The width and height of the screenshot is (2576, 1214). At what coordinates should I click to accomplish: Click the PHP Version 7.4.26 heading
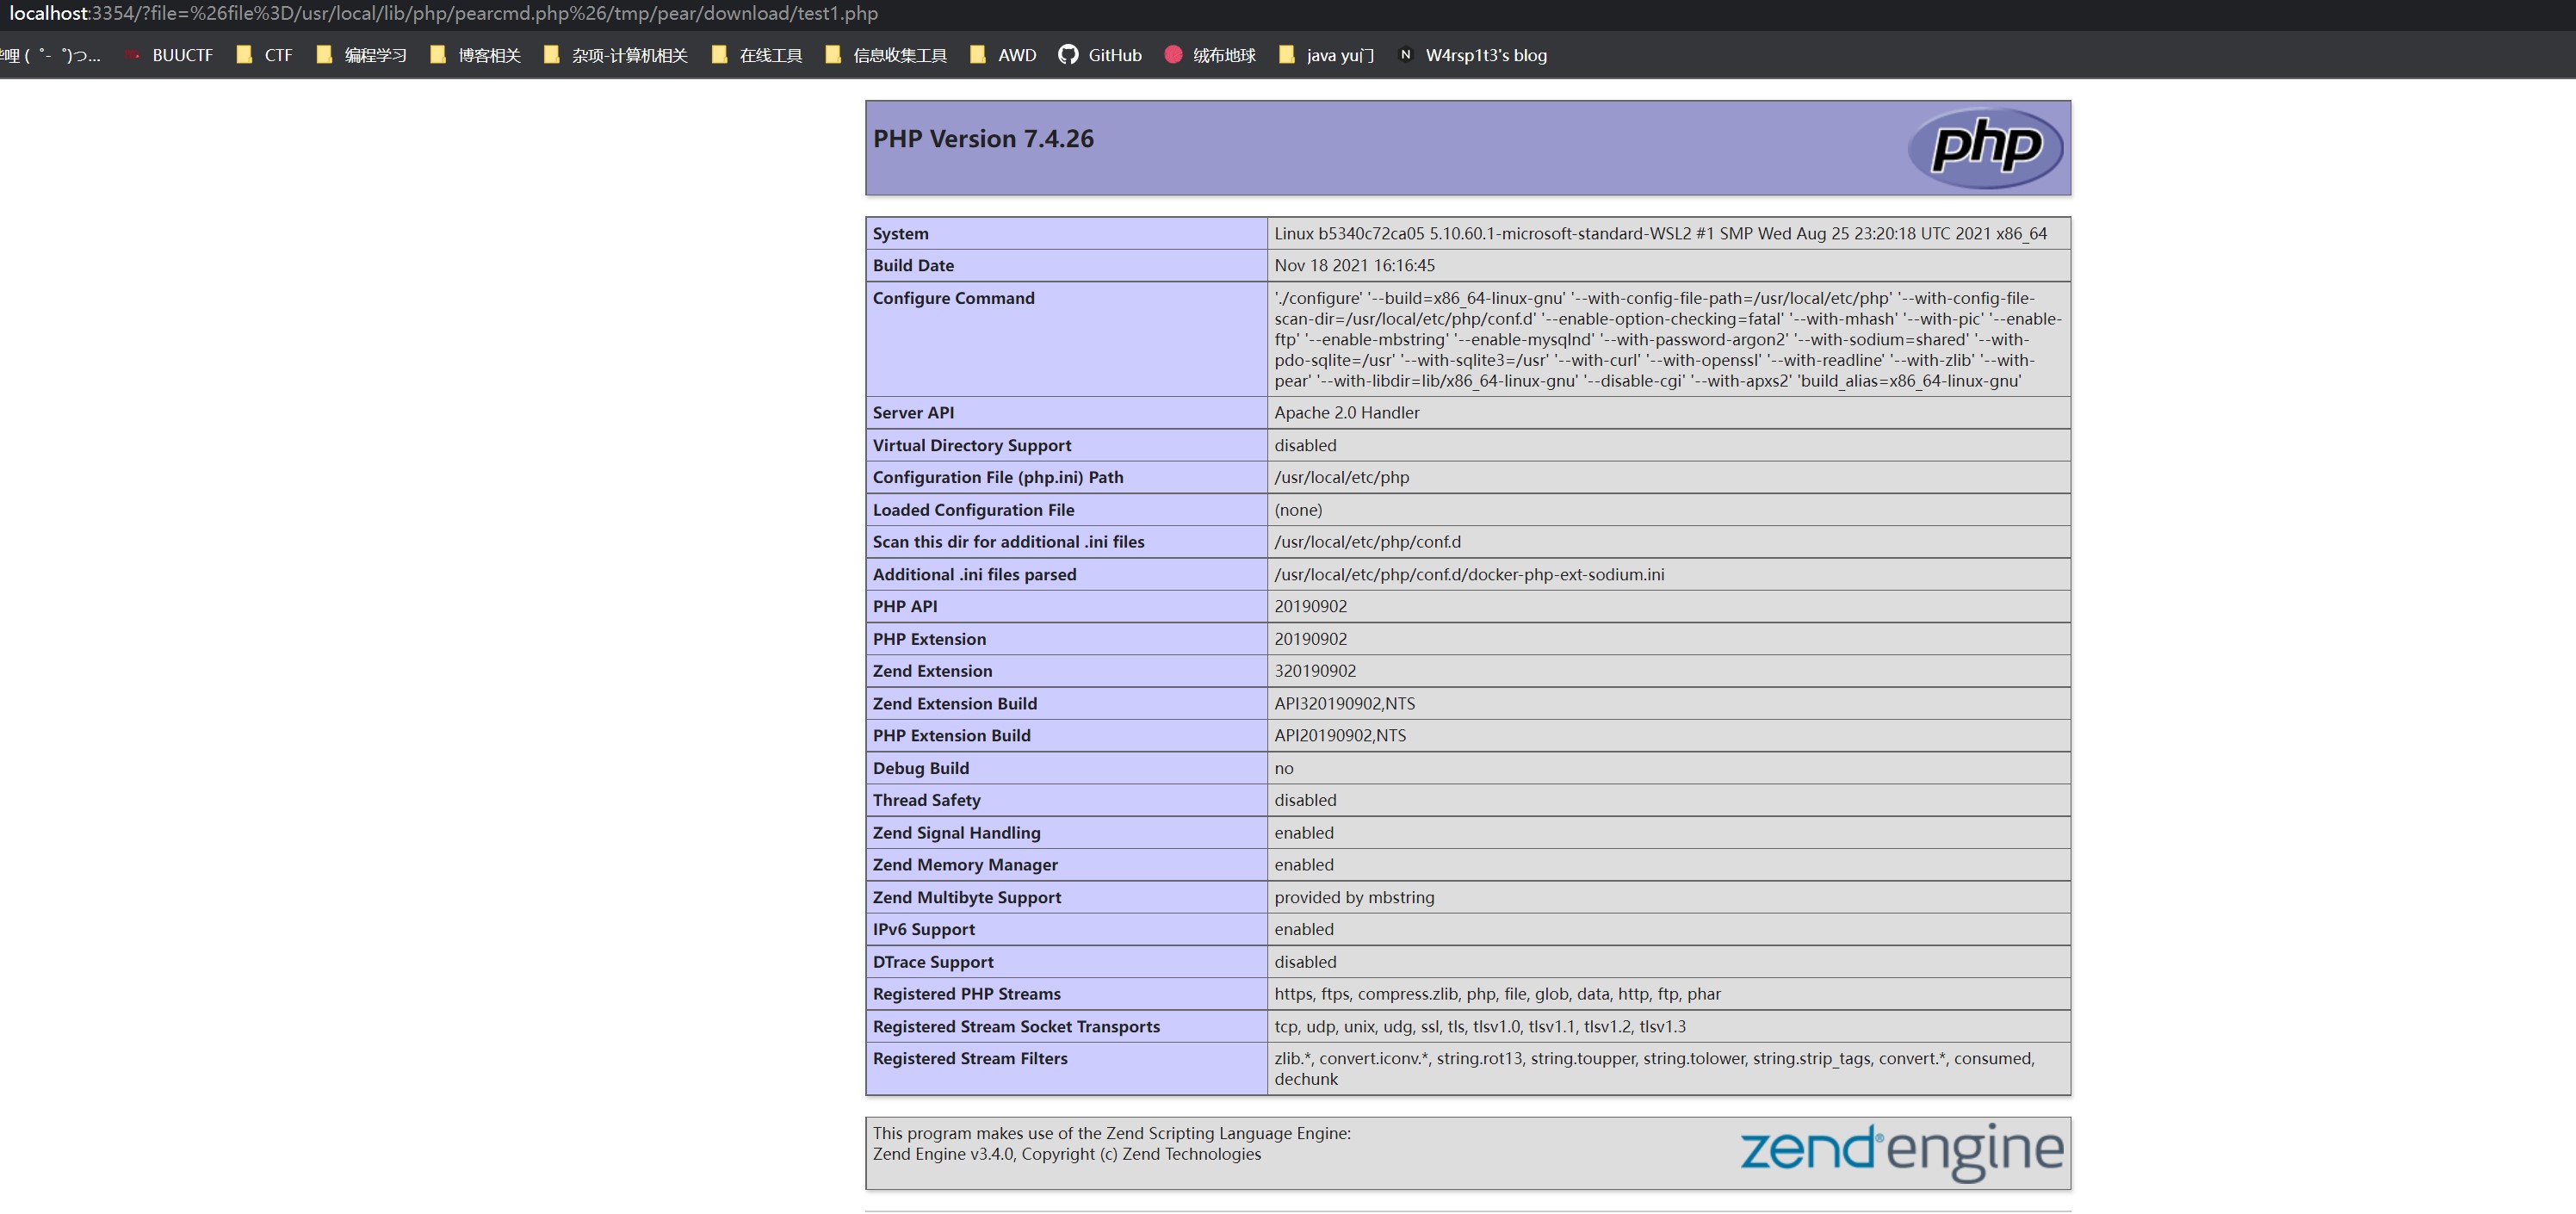click(983, 139)
